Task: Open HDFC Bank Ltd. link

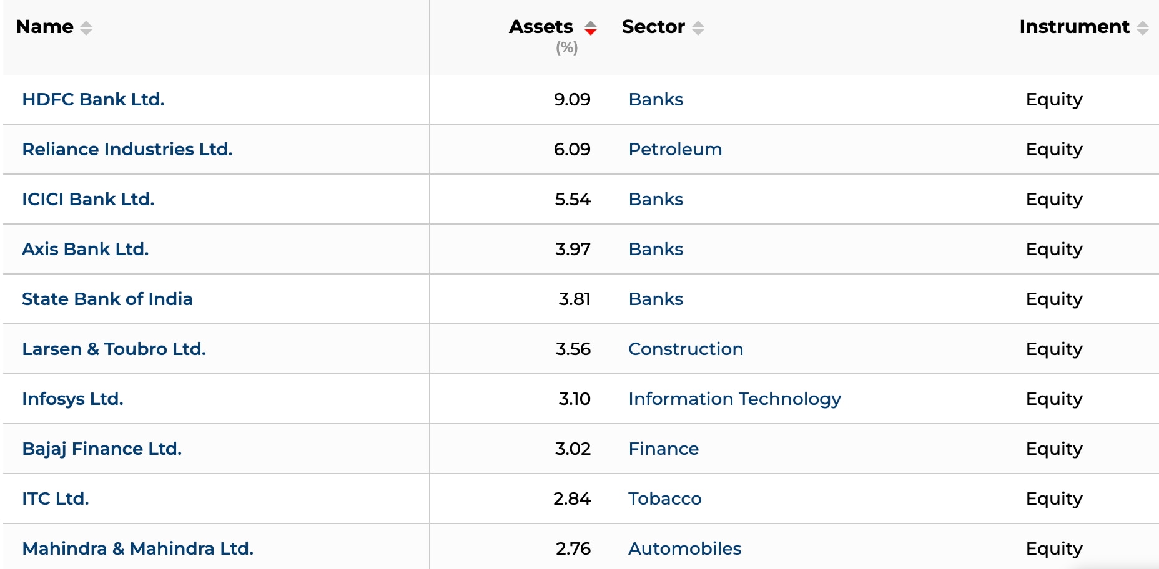Action: pos(93,100)
